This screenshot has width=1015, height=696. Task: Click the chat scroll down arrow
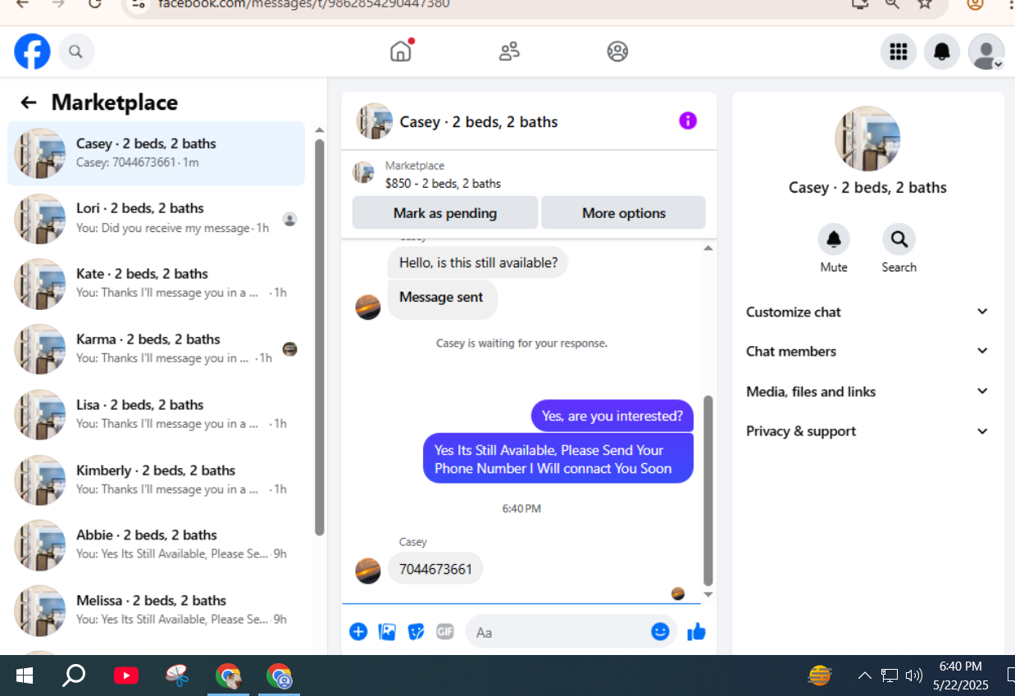click(708, 595)
